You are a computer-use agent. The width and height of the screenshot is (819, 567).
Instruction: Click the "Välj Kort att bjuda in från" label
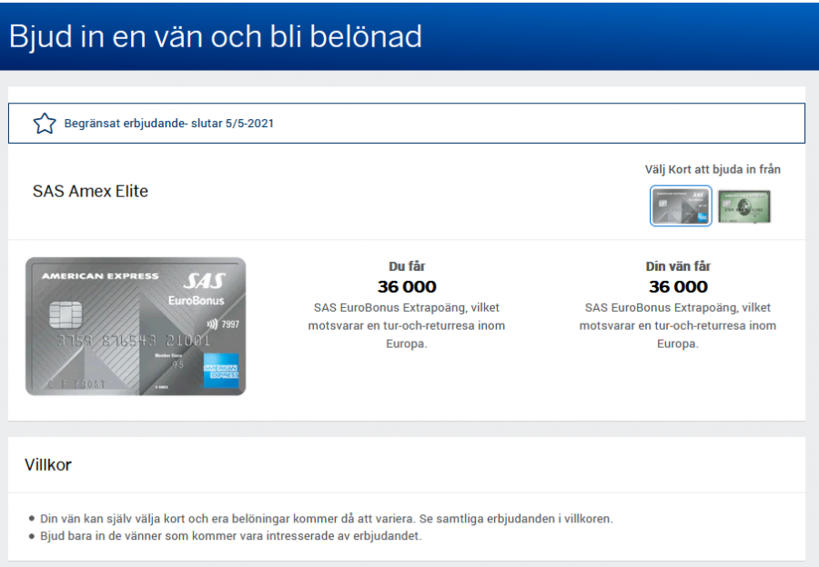(713, 169)
